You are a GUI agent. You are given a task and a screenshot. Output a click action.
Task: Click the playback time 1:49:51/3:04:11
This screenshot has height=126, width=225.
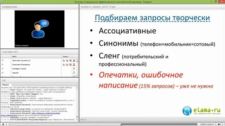[207, 124]
